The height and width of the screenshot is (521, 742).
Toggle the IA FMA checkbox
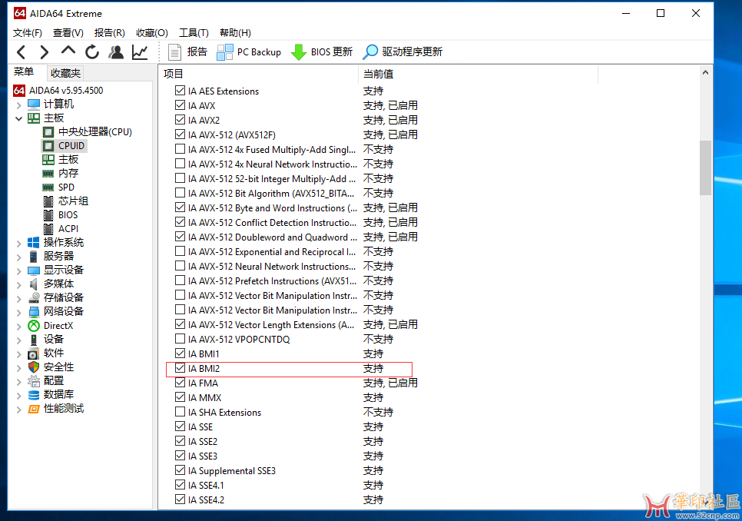coord(180,383)
